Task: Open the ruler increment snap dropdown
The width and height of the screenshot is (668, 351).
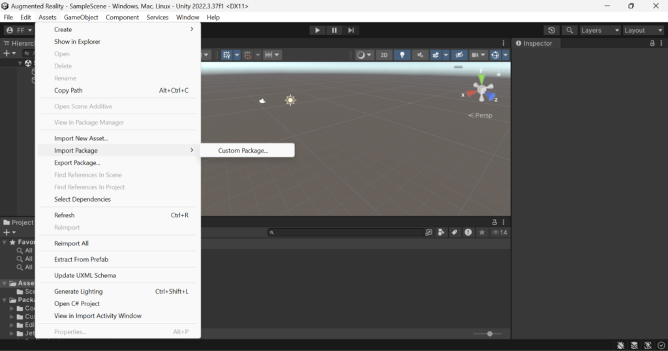Action: tap(273, 55)
